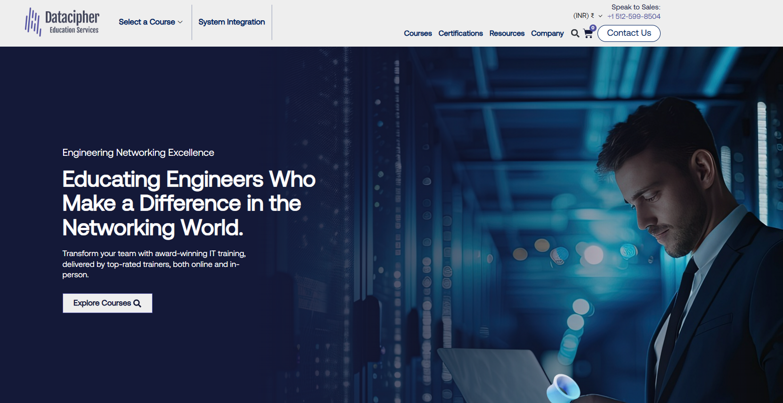
Task: Open the blue ring-shaped chat widget
Action: (x=564, y=389)
